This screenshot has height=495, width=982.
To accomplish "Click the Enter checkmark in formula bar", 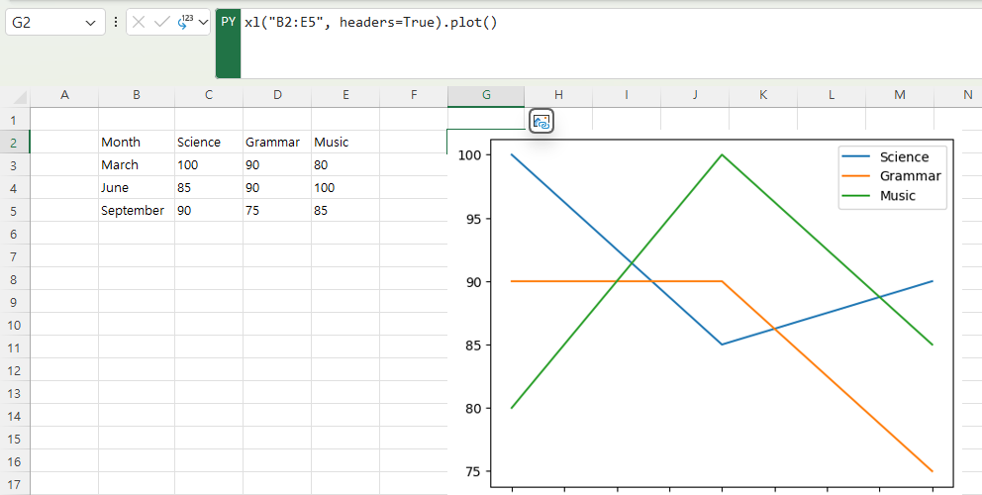I will pyautogui.click(x=162, y=23).
